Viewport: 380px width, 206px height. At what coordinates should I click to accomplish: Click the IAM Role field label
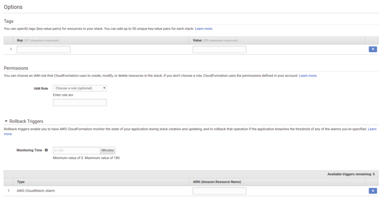[x=41, y=88]
